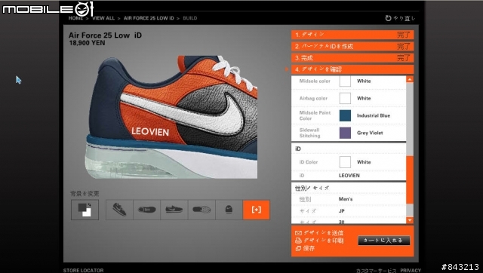Click the Grey Violet label

370,133
